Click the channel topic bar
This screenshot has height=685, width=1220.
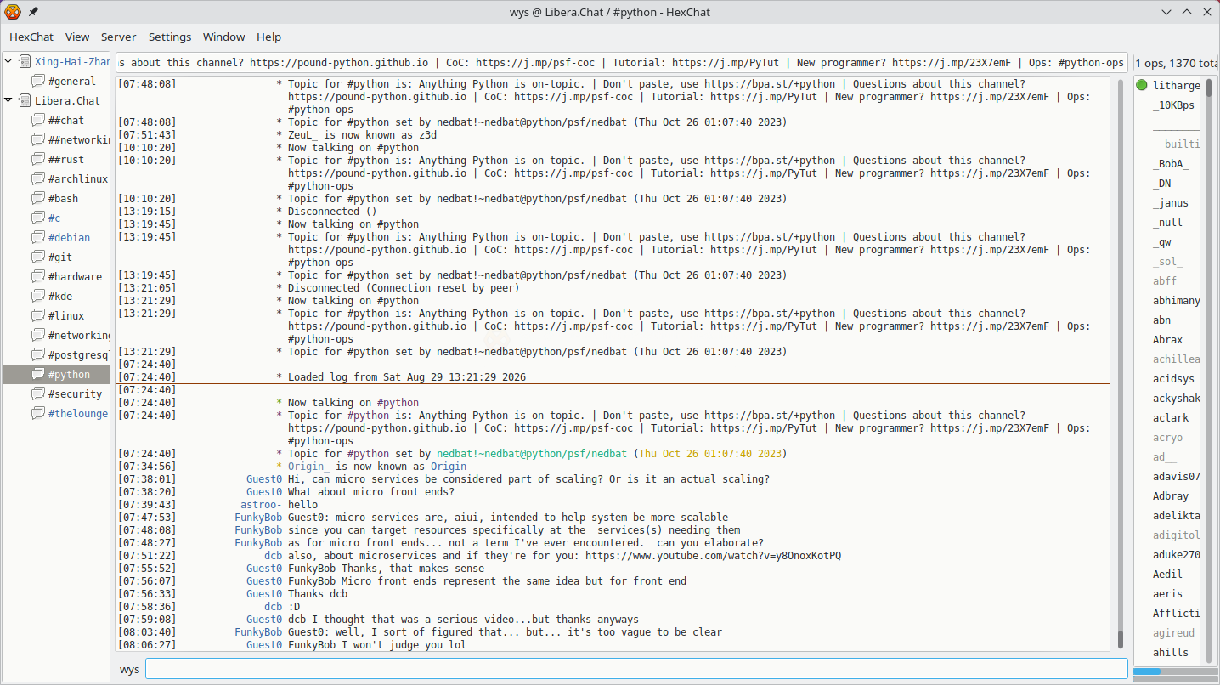621,62
